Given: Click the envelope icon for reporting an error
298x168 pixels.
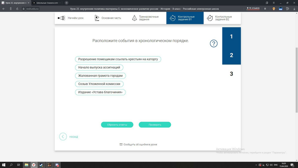Looking at the screenshot, I should tap(121, 144).
